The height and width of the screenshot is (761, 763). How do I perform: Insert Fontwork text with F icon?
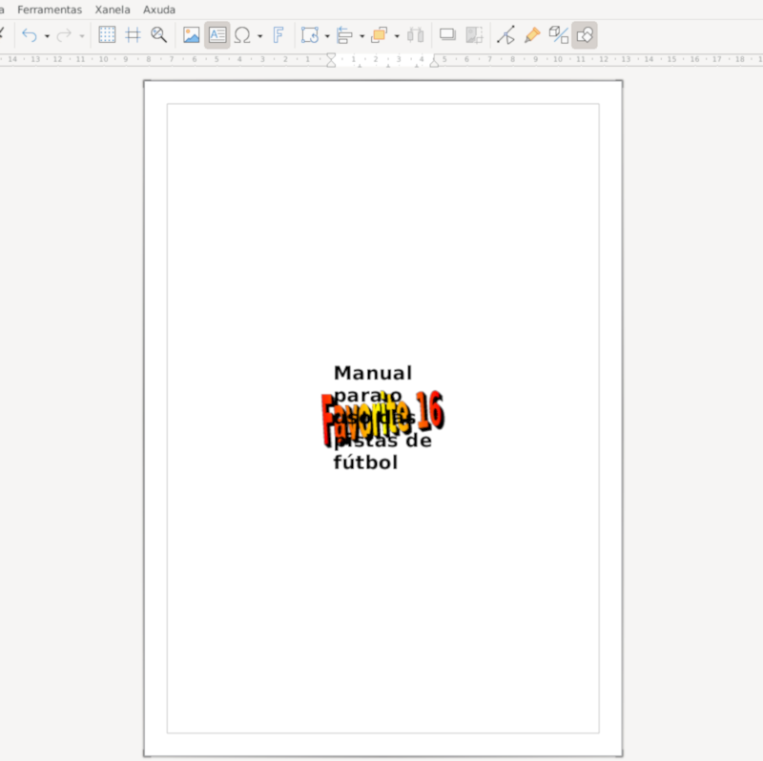278,35
